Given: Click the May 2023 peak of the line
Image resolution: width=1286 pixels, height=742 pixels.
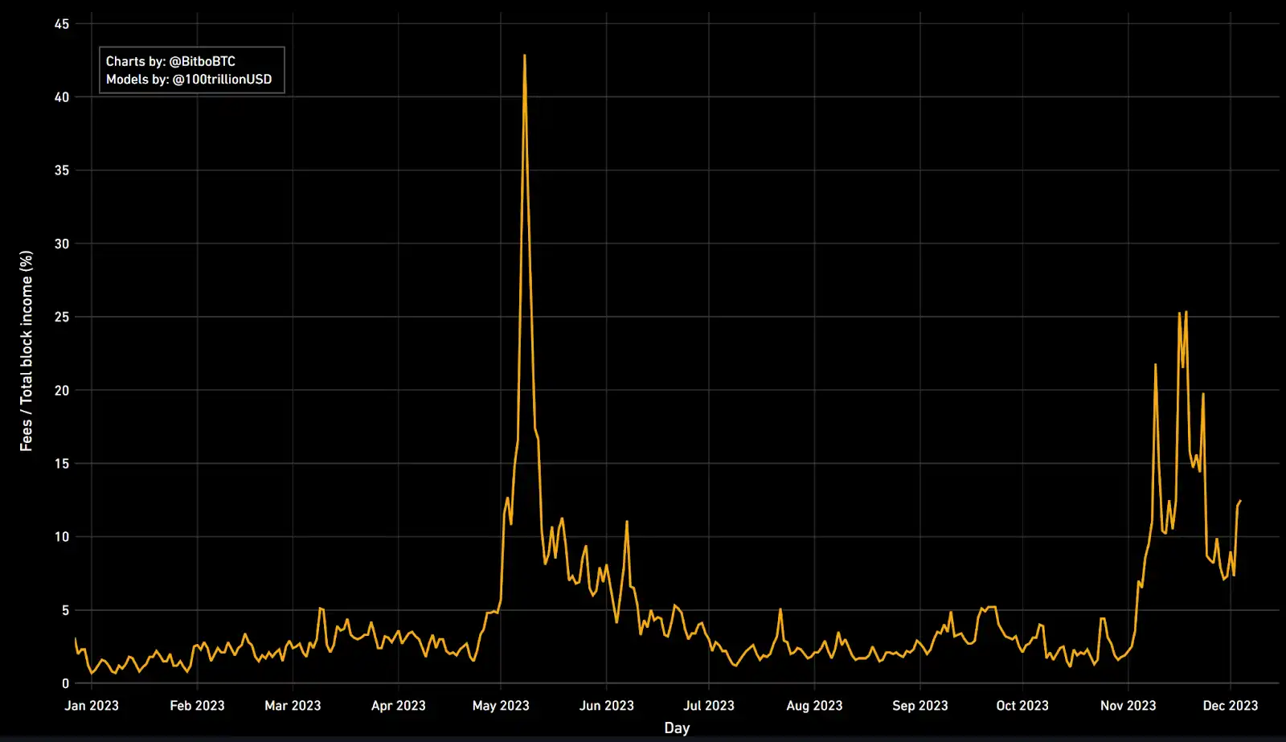Looking at the screenshot, I should click(525, 56).
